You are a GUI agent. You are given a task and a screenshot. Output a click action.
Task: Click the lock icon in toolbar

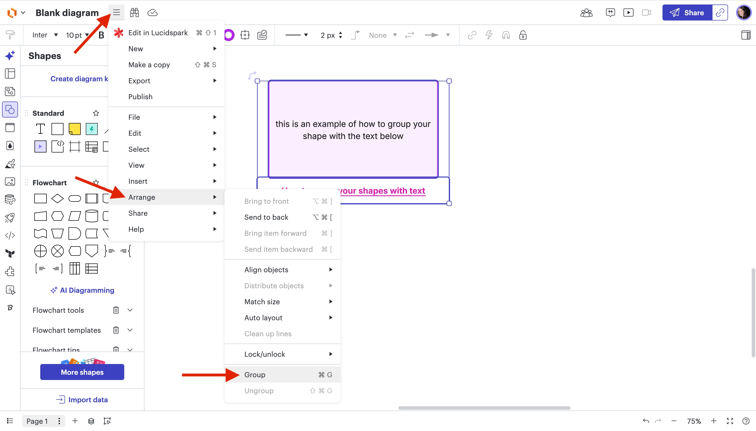pyautogui.click(x=523, y=35)
